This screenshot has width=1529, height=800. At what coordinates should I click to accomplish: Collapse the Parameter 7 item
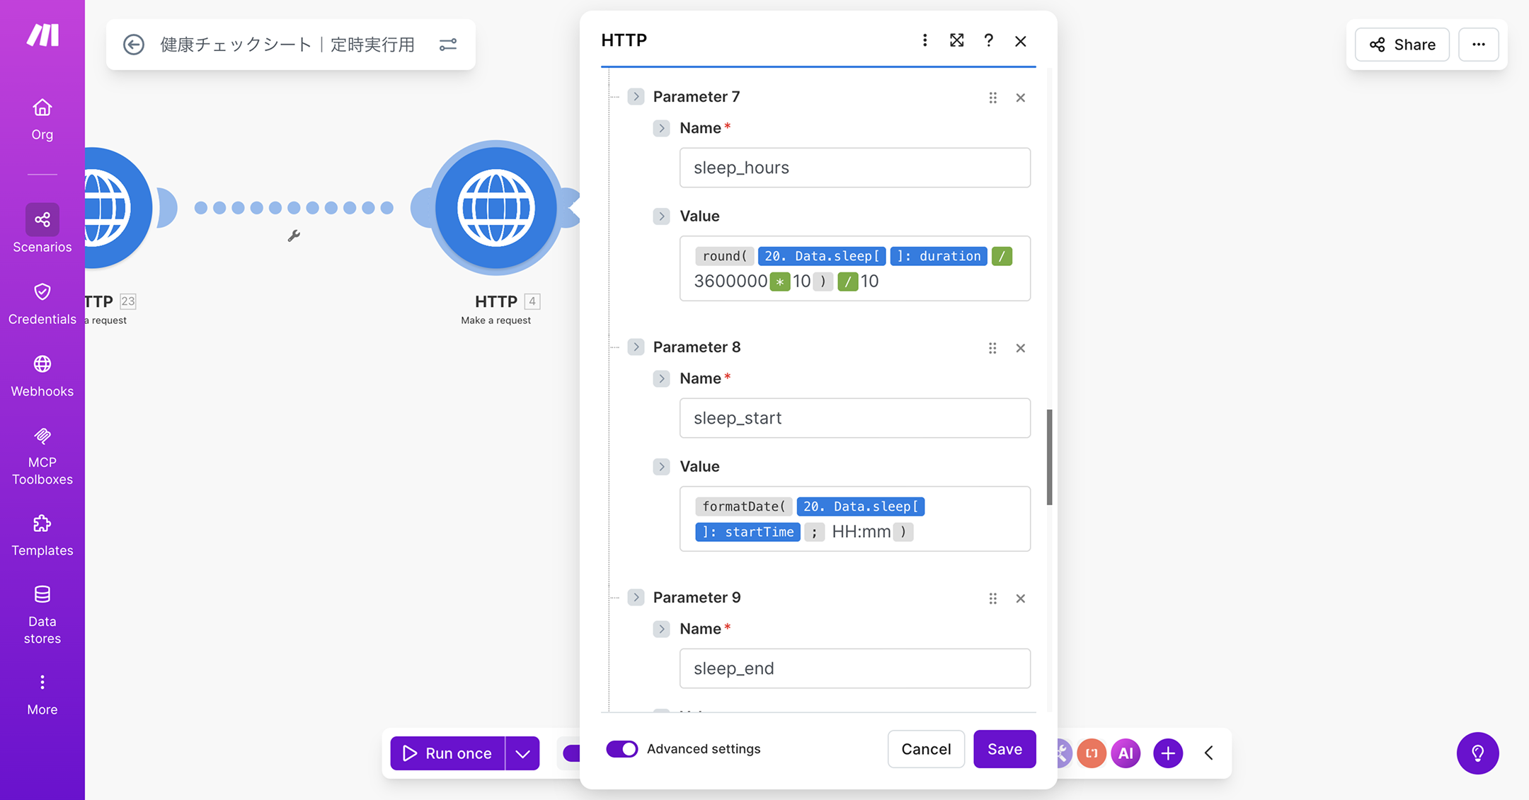tap(636, 96)
